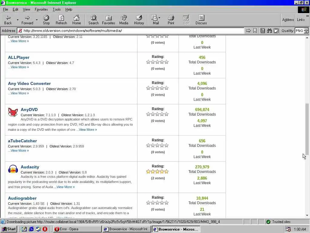
Task: Open the ALLPlayer software link
Action: [18, 57]
